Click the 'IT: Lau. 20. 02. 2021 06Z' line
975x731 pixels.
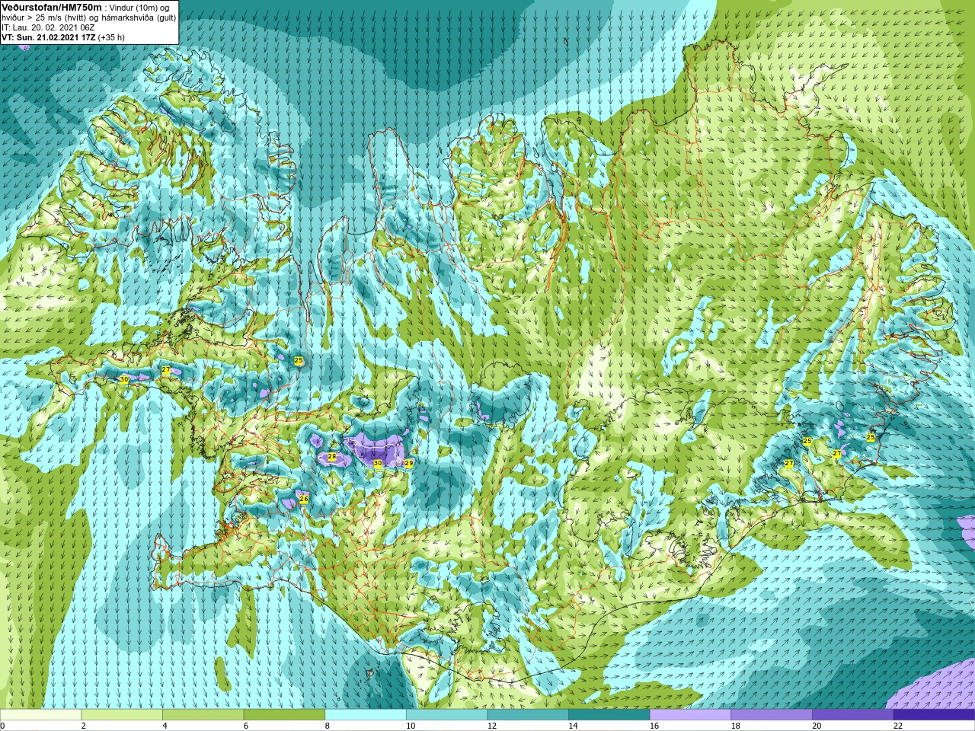tap(48, 27)
